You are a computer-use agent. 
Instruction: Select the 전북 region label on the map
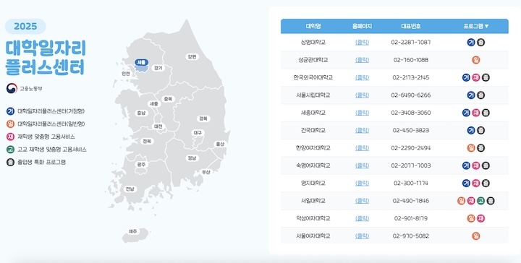coord(147,142)
